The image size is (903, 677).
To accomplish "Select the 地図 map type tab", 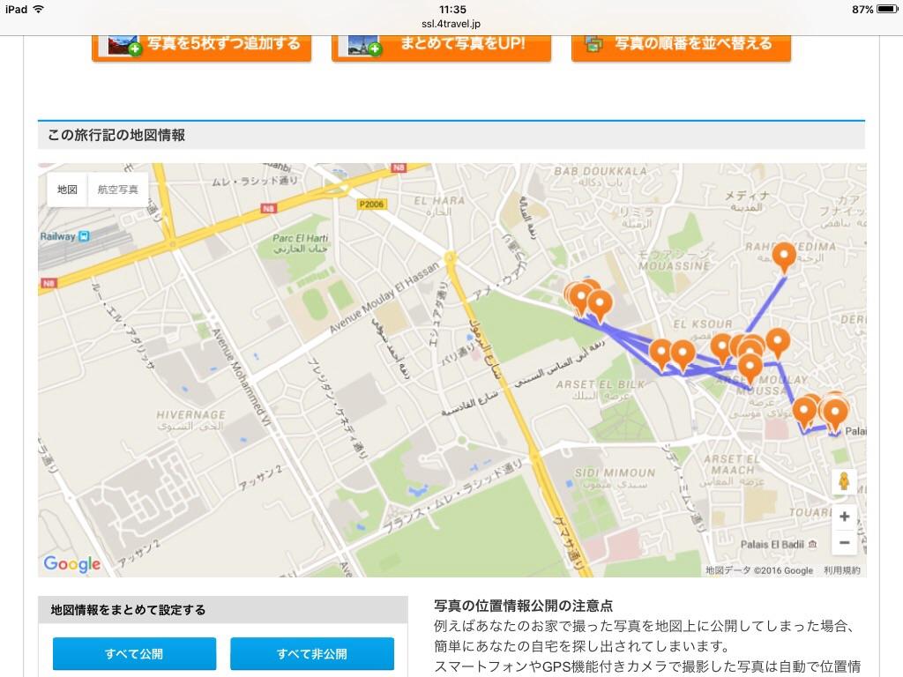I will (x=67, y=190).
